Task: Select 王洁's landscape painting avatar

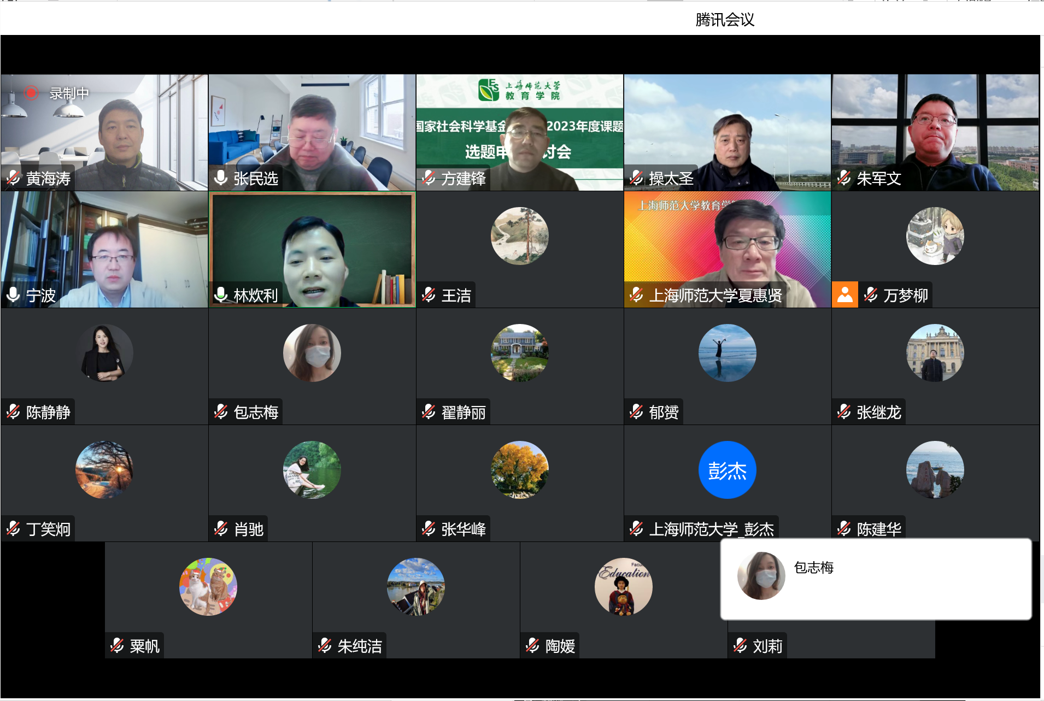Action: pos(519,236)
